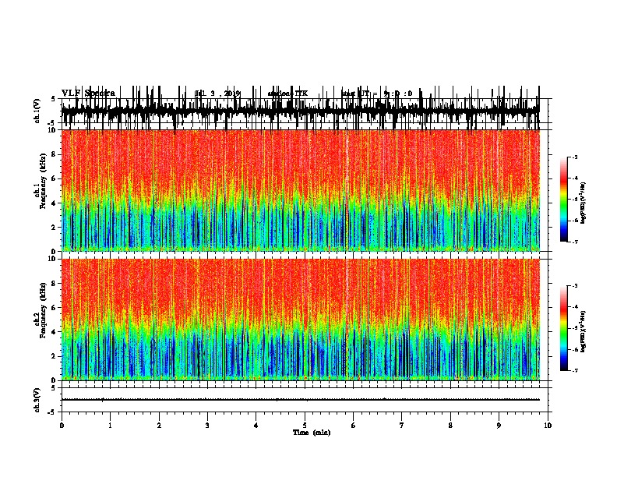Click time axis tick label "1"
This screenshot has height=477, width=617.
110,426
